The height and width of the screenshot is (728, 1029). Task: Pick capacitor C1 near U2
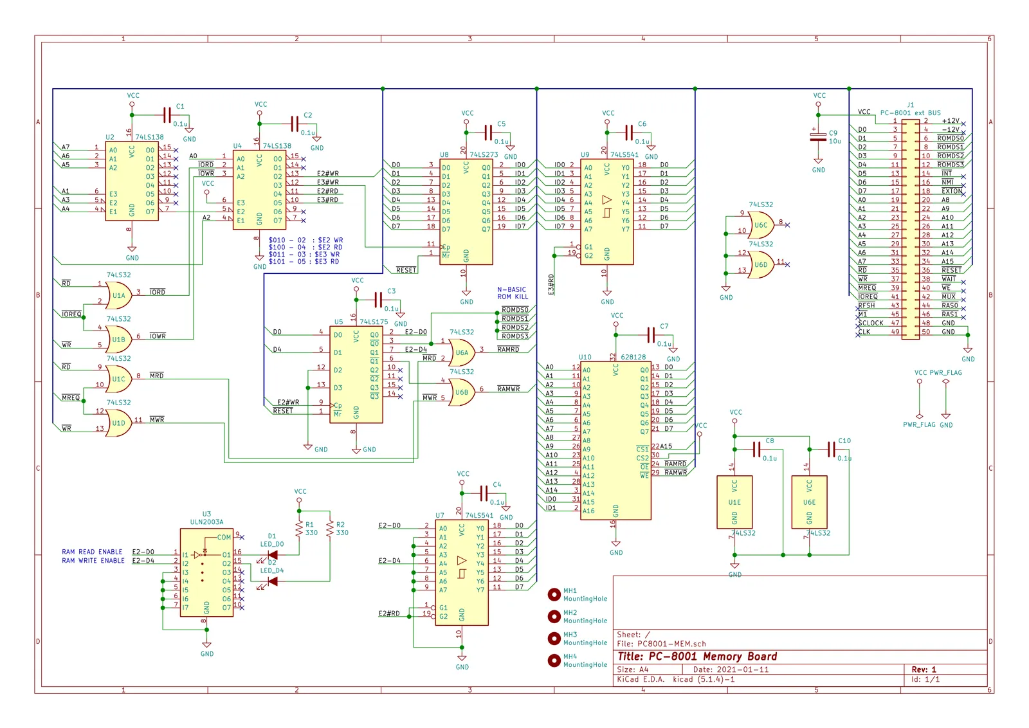coord(167,115)
